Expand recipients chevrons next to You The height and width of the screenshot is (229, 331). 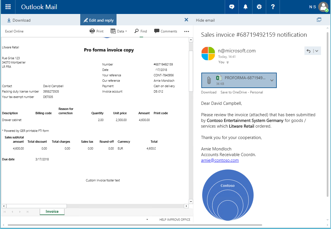[228, 62]
